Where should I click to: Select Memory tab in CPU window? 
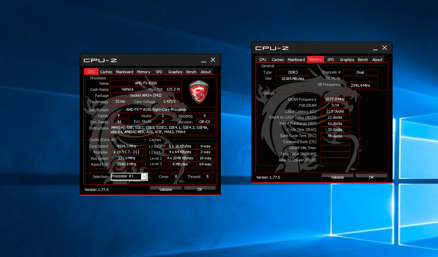(x=144, y=72)
